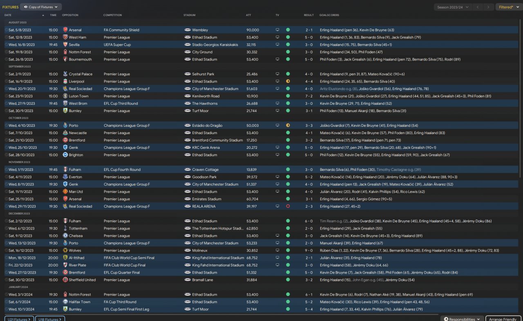The image size is (523, 321).
Task: Click the Arsenal badge in the 5/8/2023 row
Action: pyautogui.click(x=65, y=30)
